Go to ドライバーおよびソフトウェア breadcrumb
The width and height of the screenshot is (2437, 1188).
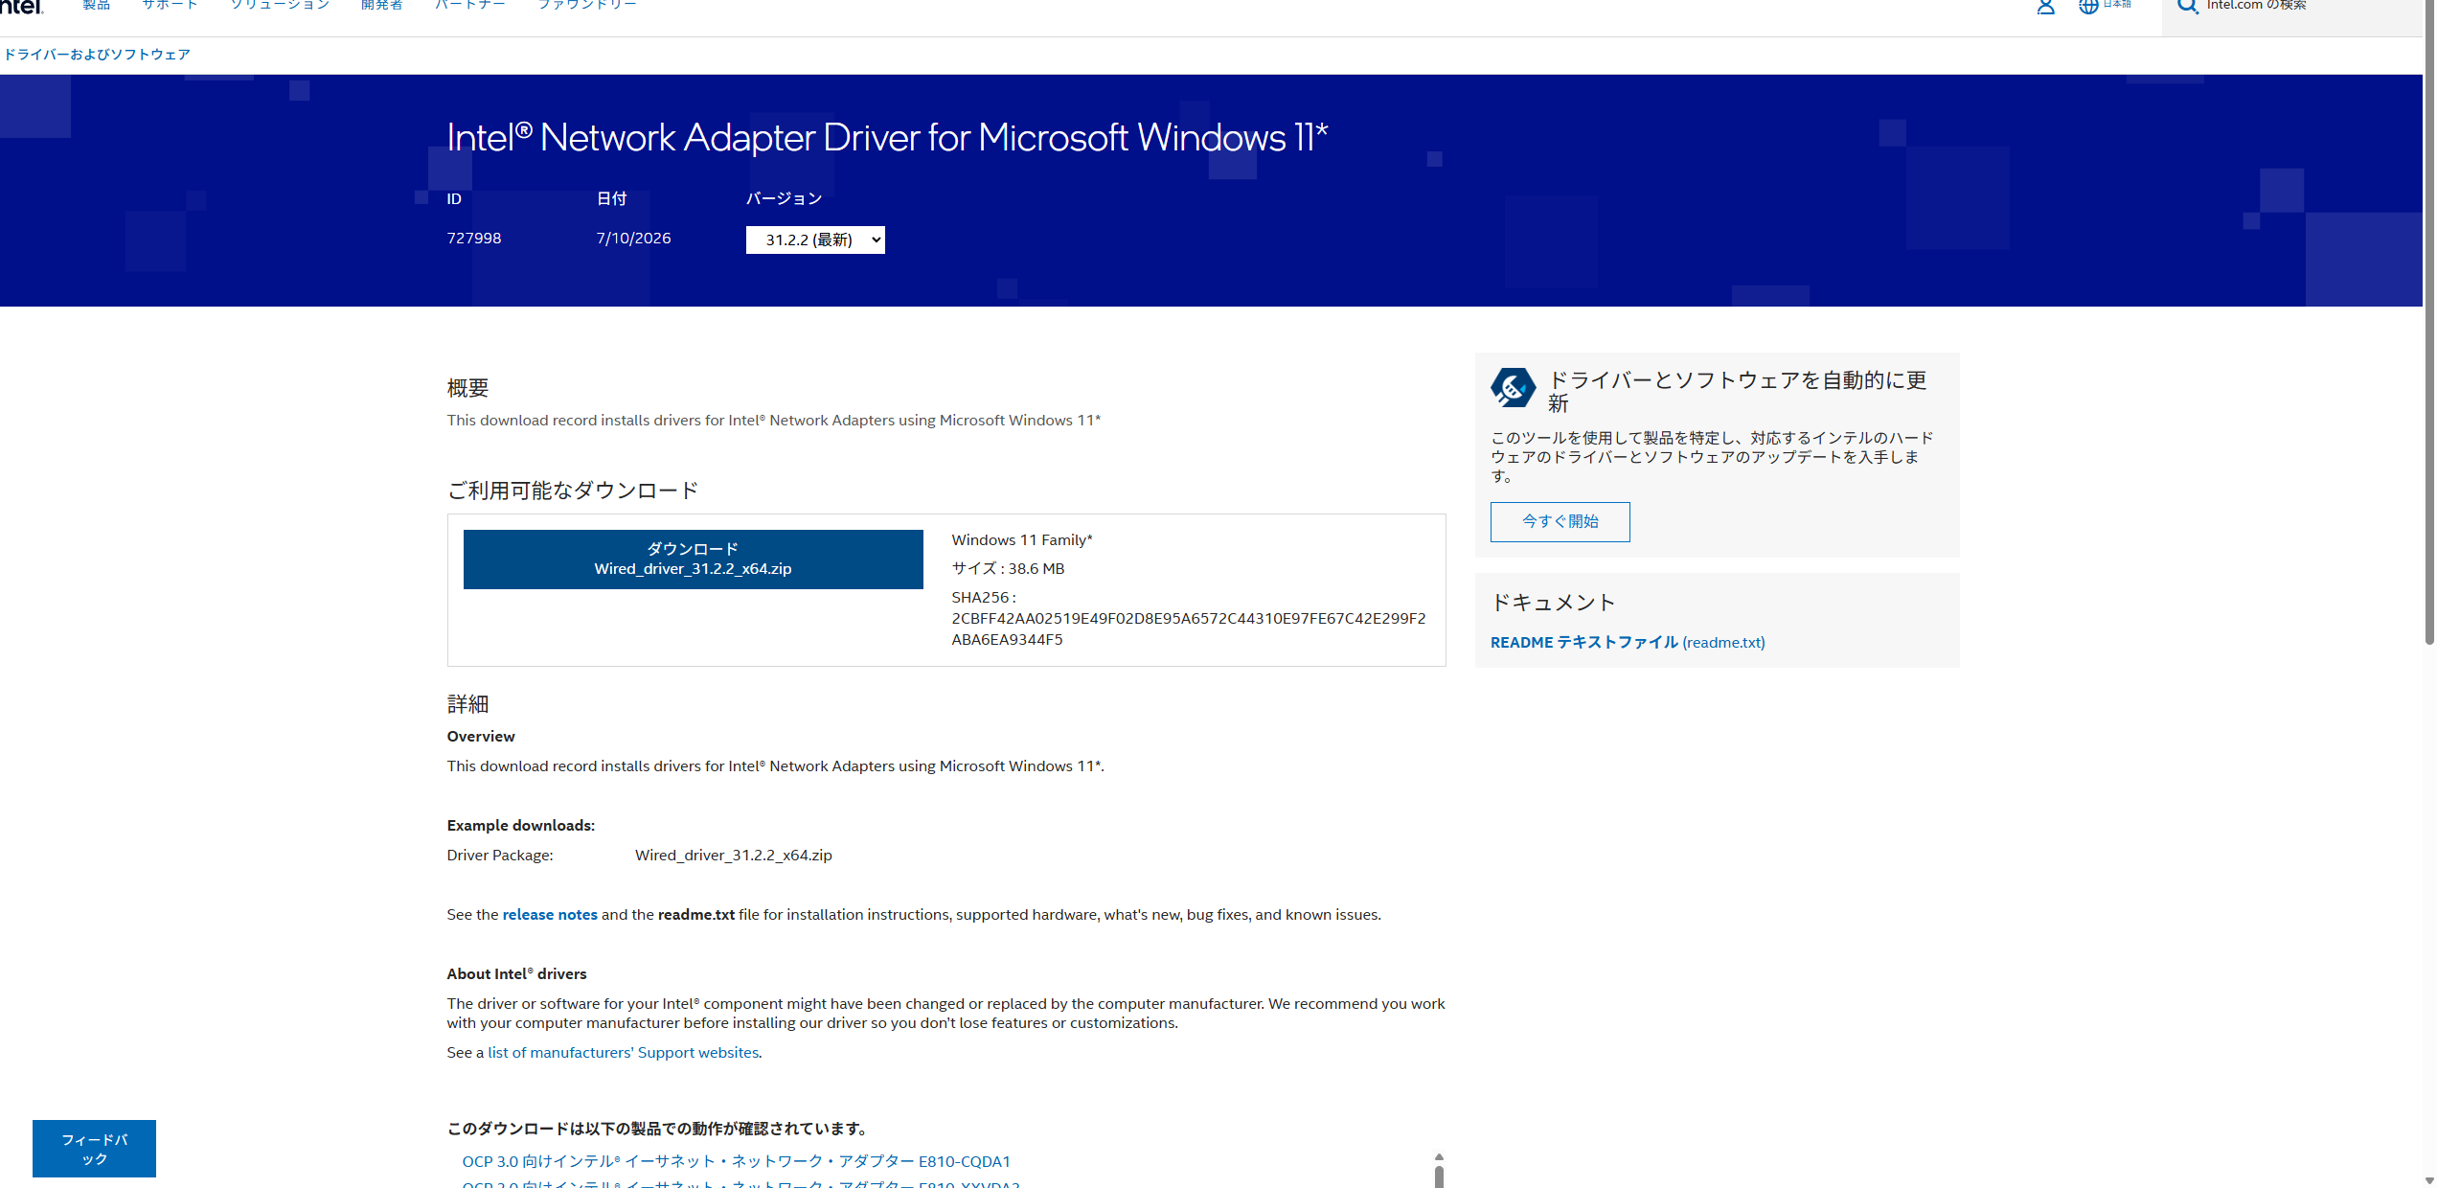click(97, 55)
